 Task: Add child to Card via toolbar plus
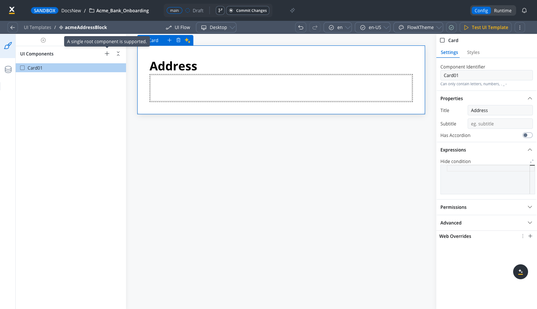tap(169, 40)
